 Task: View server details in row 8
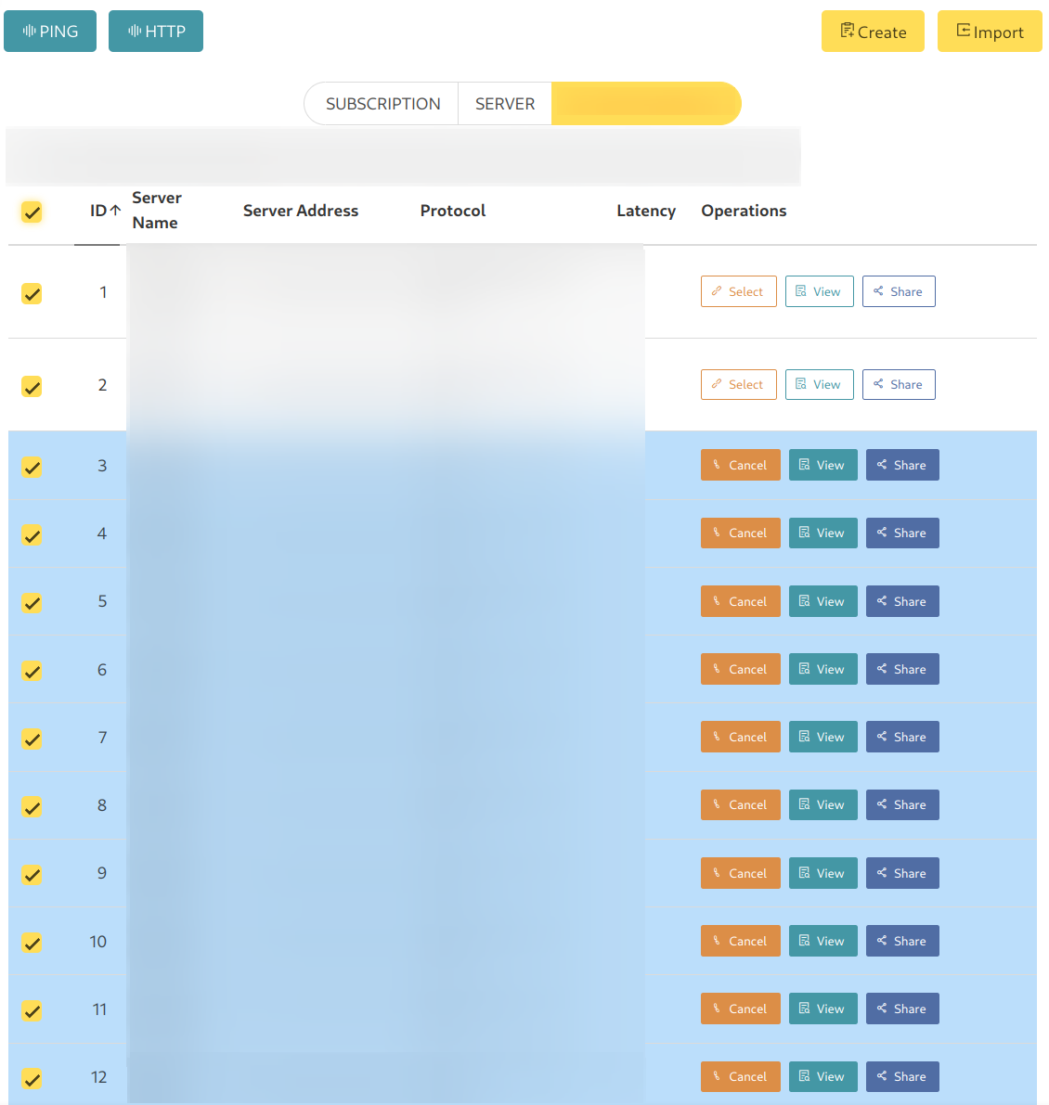pyautogui.click(x=822, y=804)
